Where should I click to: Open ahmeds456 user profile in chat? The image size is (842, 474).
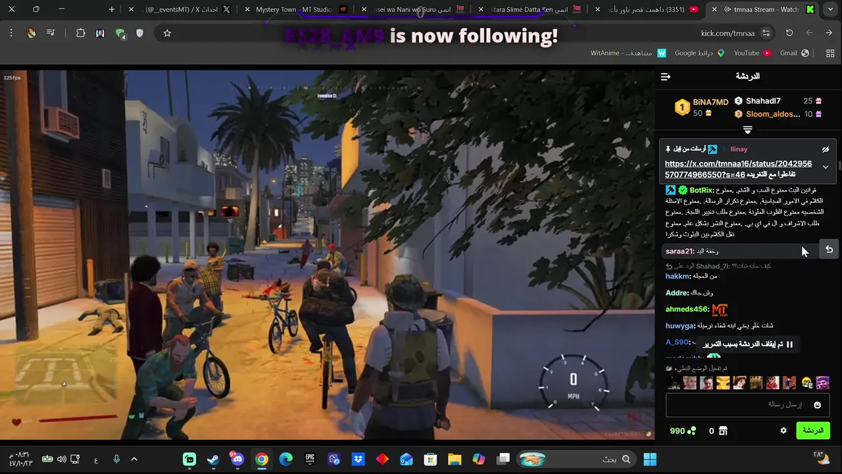click(x=687, y=309)
